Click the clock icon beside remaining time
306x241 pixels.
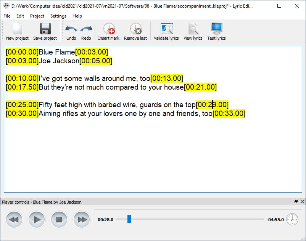[x=292, y=219]
